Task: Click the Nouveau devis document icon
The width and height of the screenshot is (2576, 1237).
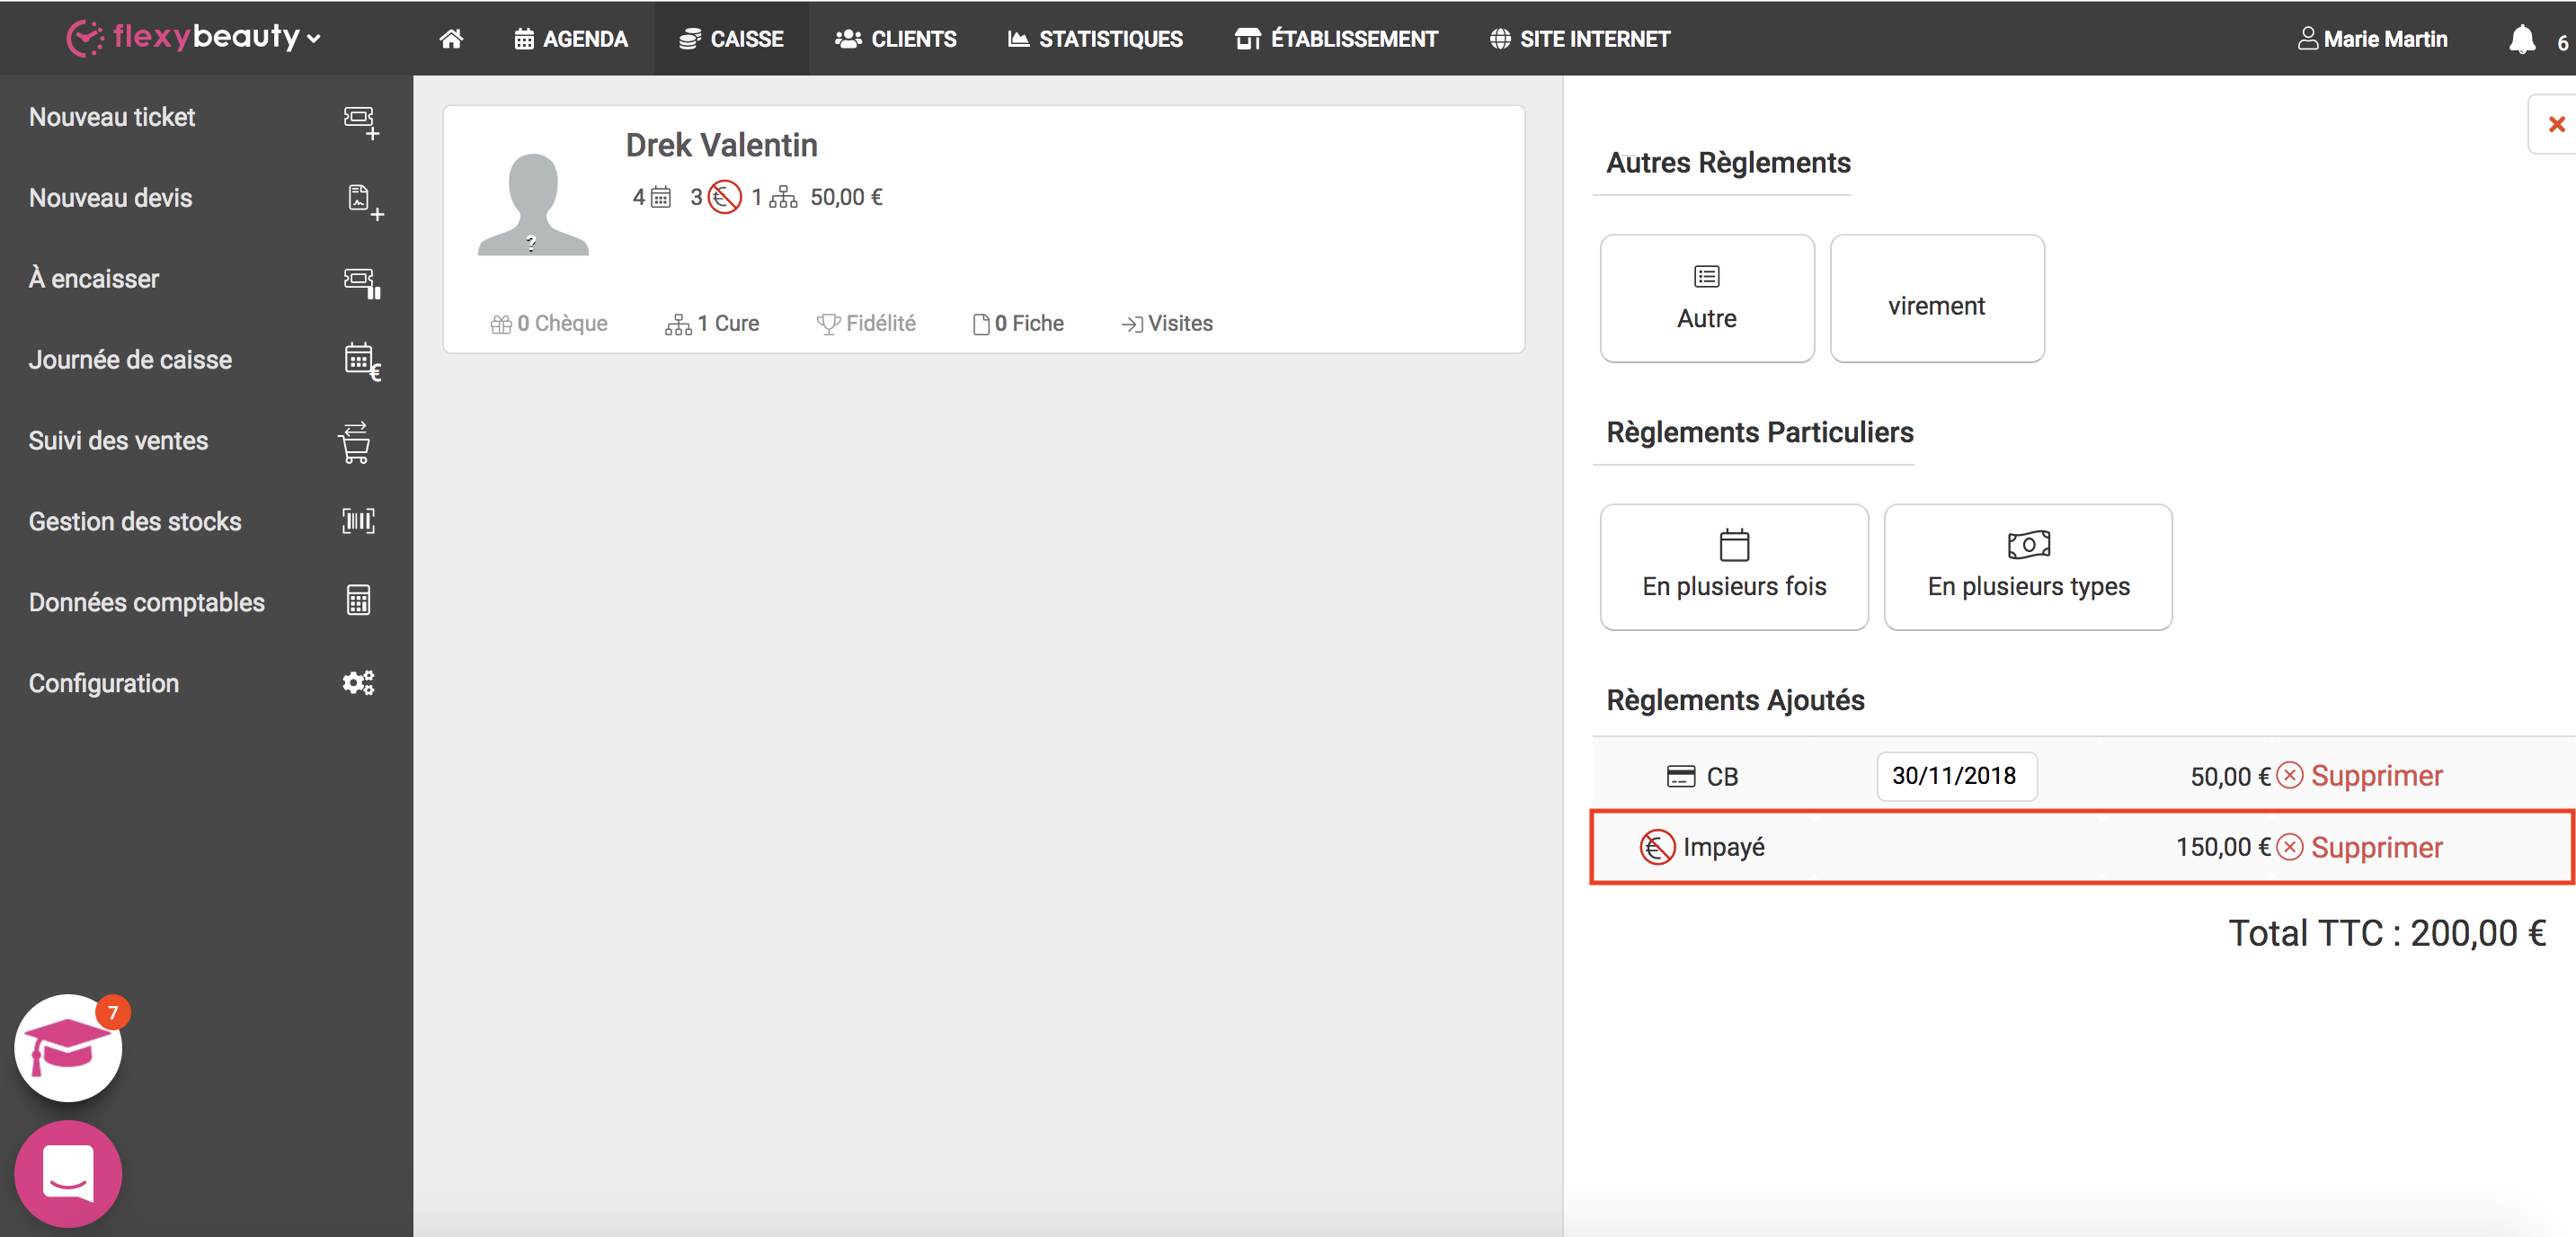Action: point(364,202)
